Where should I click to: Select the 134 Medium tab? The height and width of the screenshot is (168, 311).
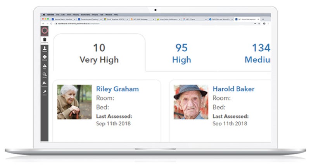(x=257, y=54)
